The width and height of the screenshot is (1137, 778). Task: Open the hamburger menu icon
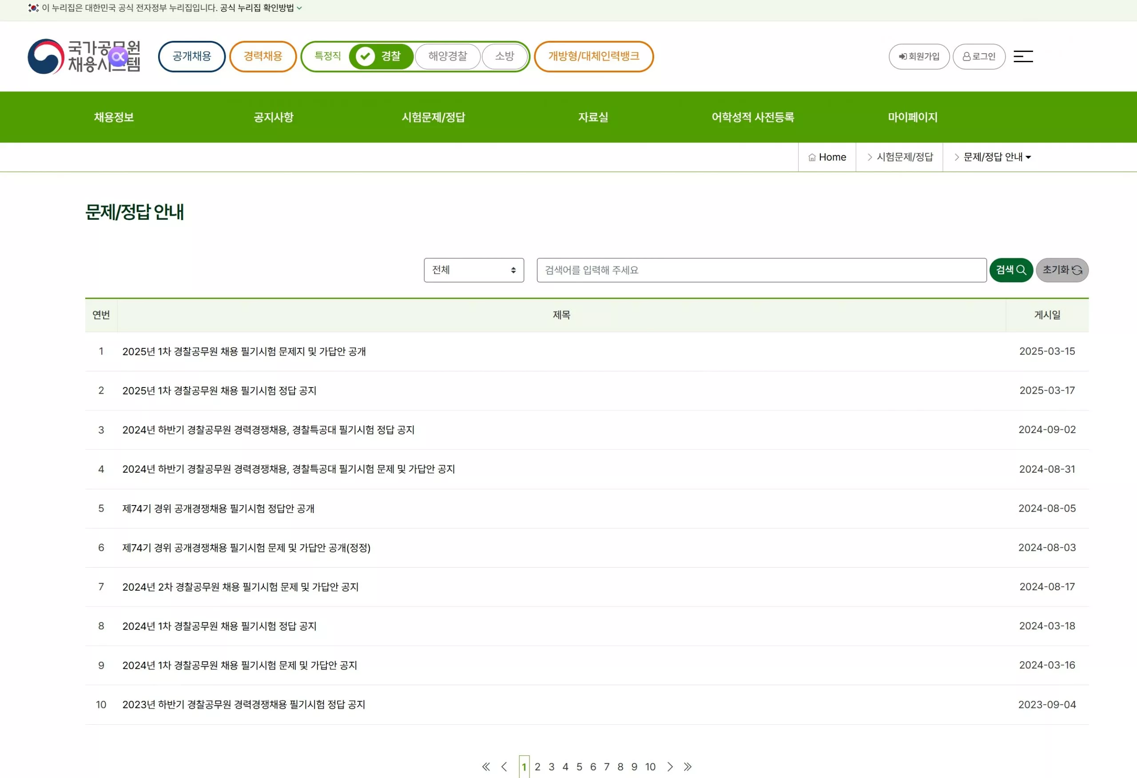(1023, 56)
